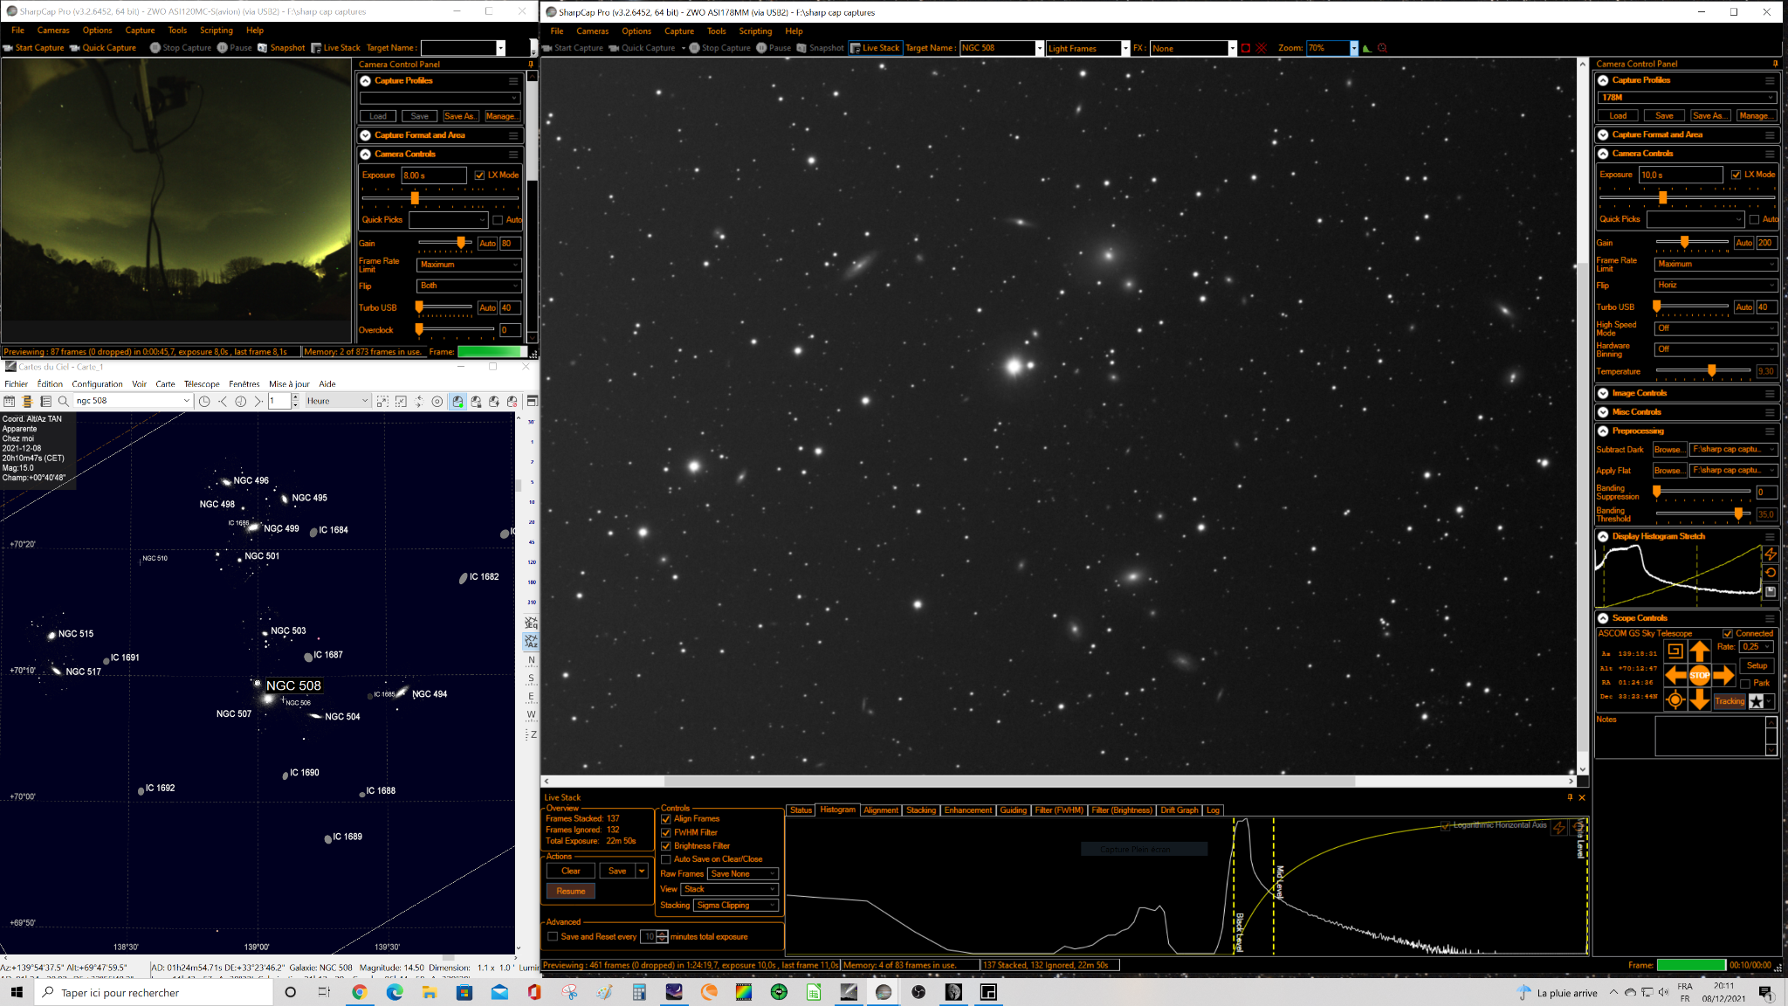Image resolution: width=1788 pixels, height=1006 pixels.
Task: Click the telescope move up arrow
Action: tap(1699, 651)
